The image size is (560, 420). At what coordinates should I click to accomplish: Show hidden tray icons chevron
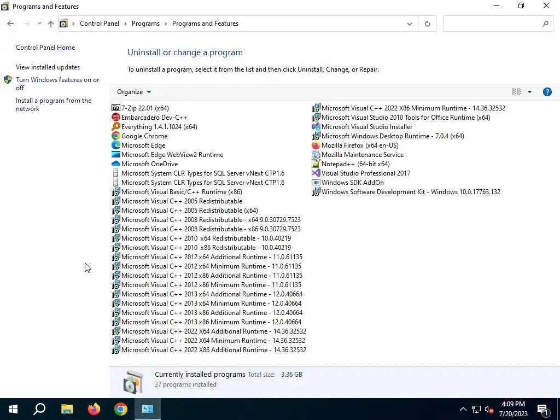(x=463, y=409)
